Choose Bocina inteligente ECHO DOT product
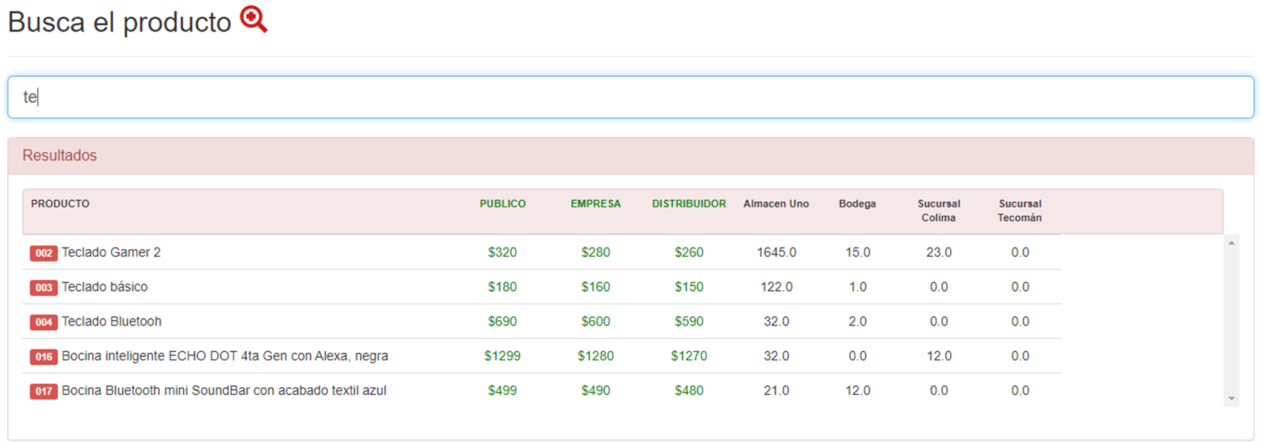1262x443 pixels. (225, 356)
